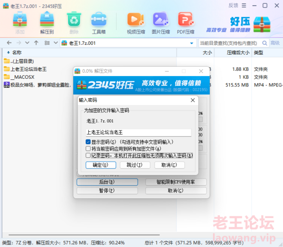Click the 后台(B) background button

click(107, 182)
